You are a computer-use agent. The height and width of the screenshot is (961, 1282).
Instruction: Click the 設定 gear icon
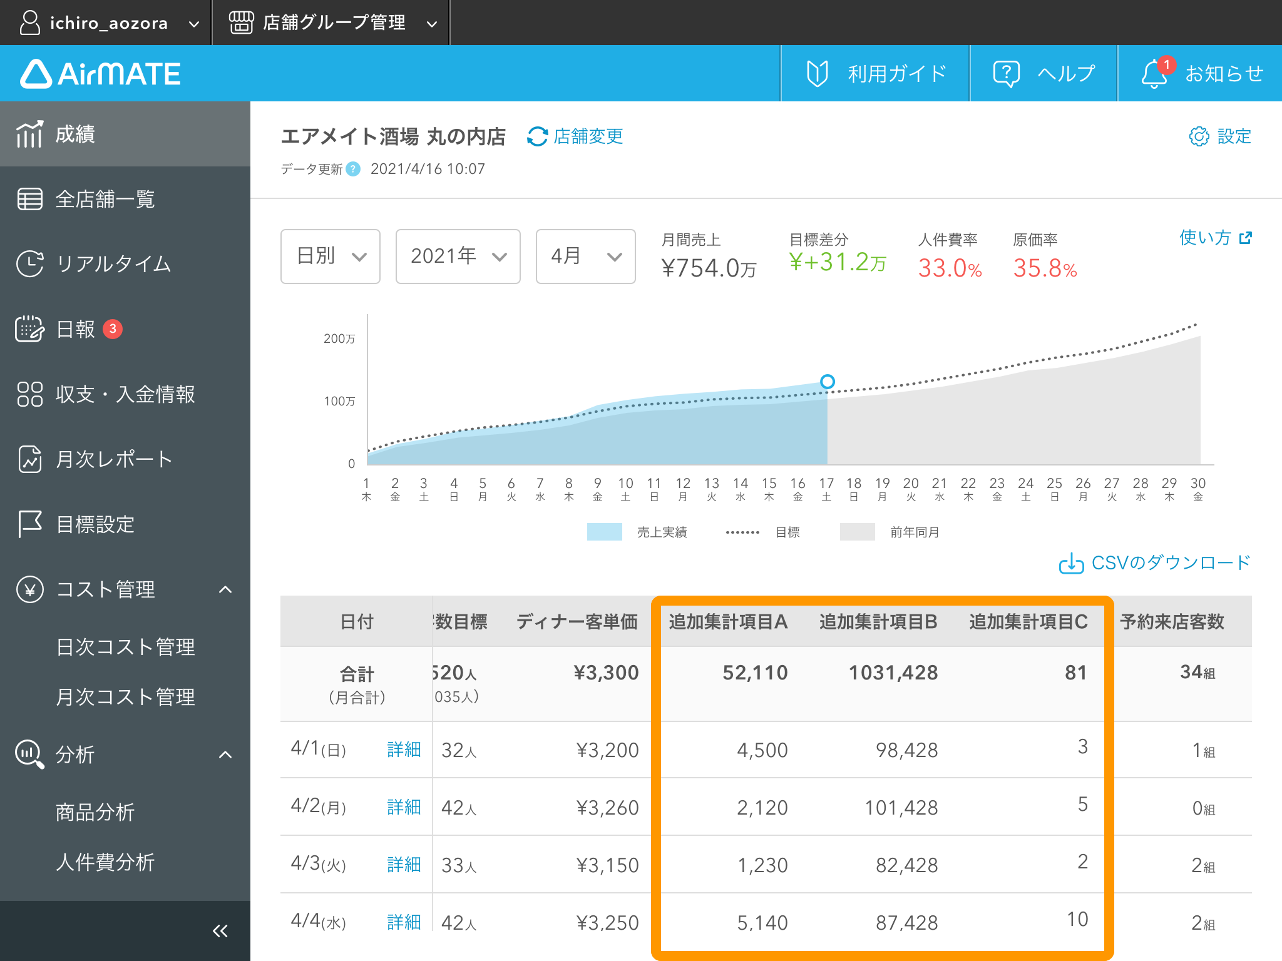click(x=1199, y=136)
